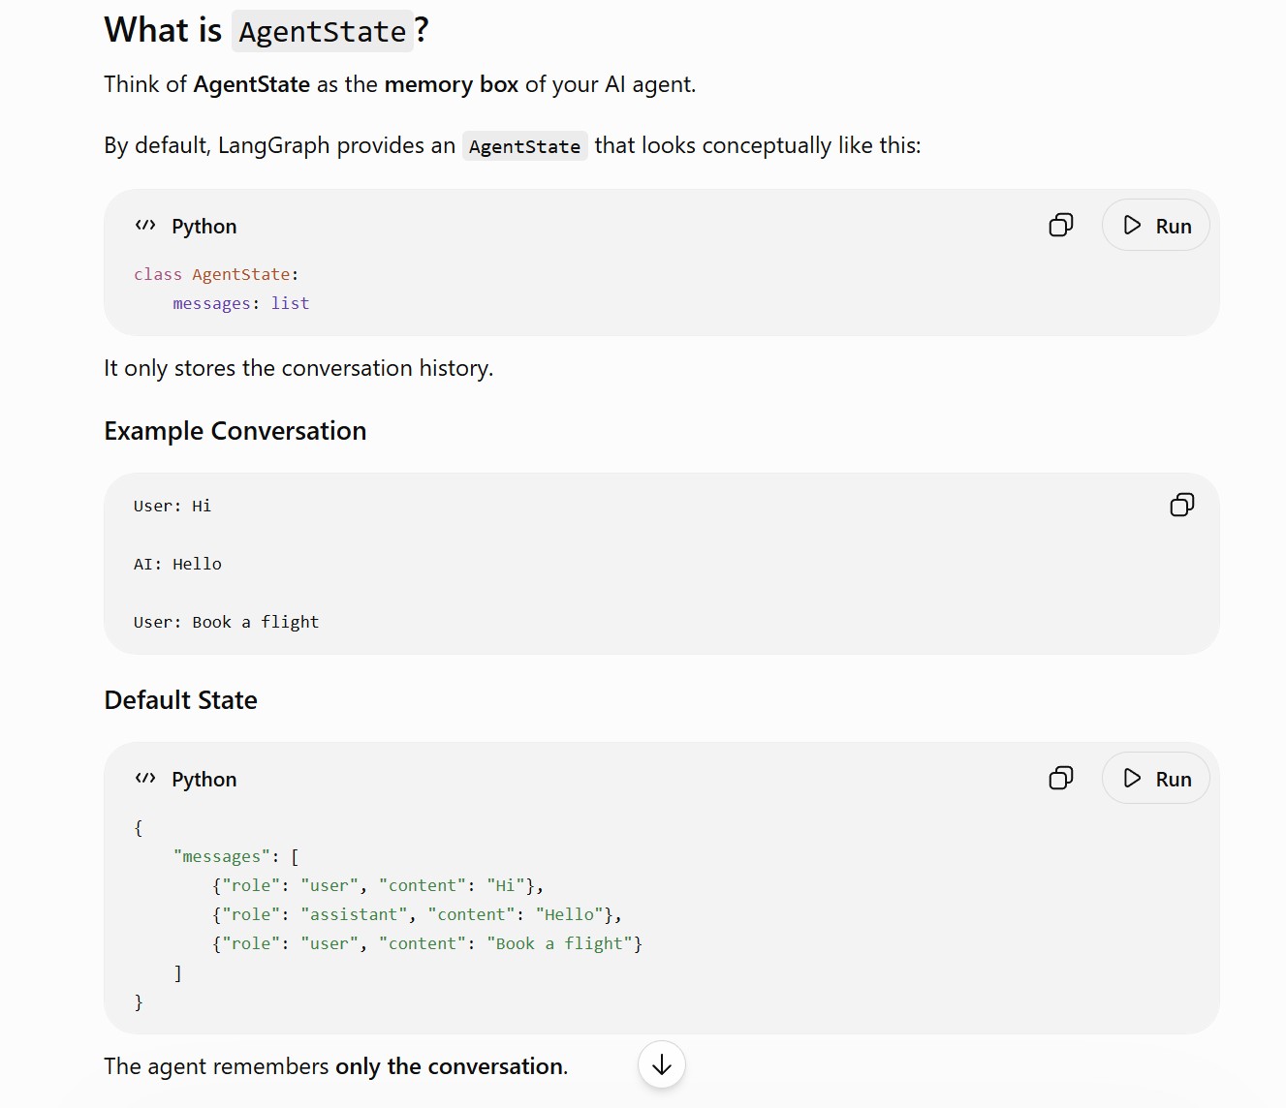Click the 'memory box' bold phrase
Viewport: 1286px width, 1108px height.
(x=452, y=84)
